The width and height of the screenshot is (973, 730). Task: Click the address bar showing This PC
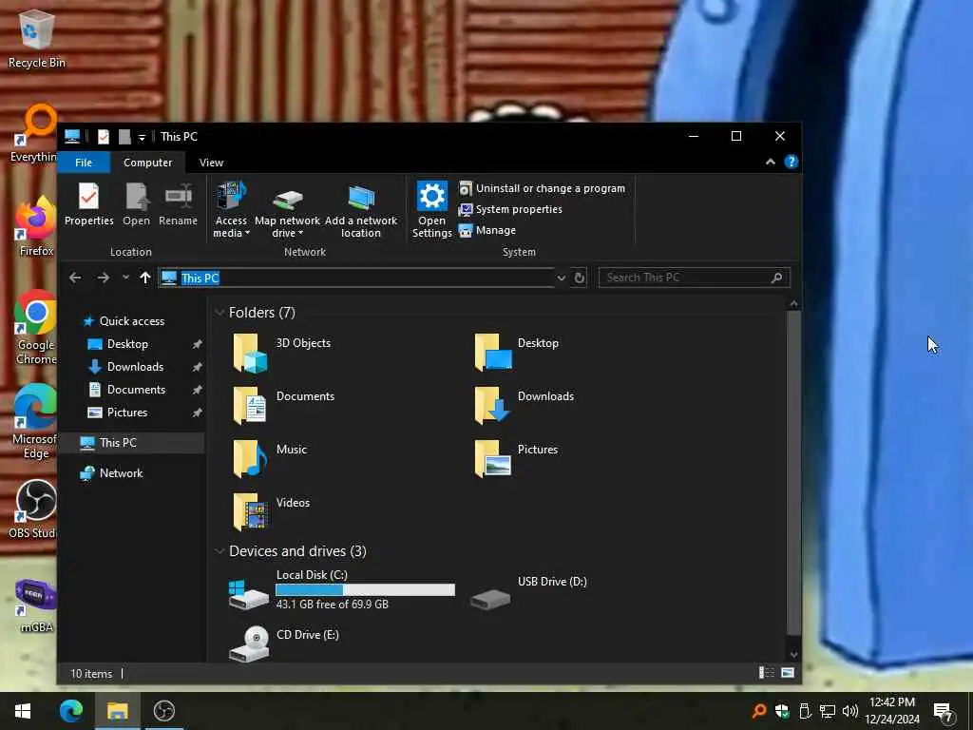(357, 278)
